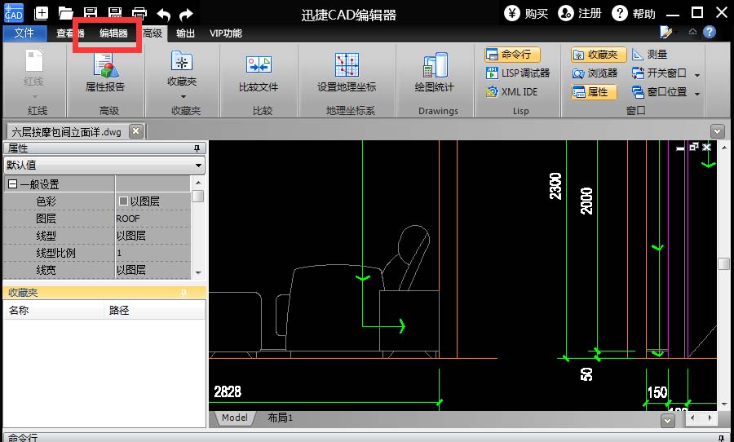Image resolution: width=734 pixels, height=442 pixels.
Task: Toggle the 属性 panel button in 窗口 group
Action: 594,92
